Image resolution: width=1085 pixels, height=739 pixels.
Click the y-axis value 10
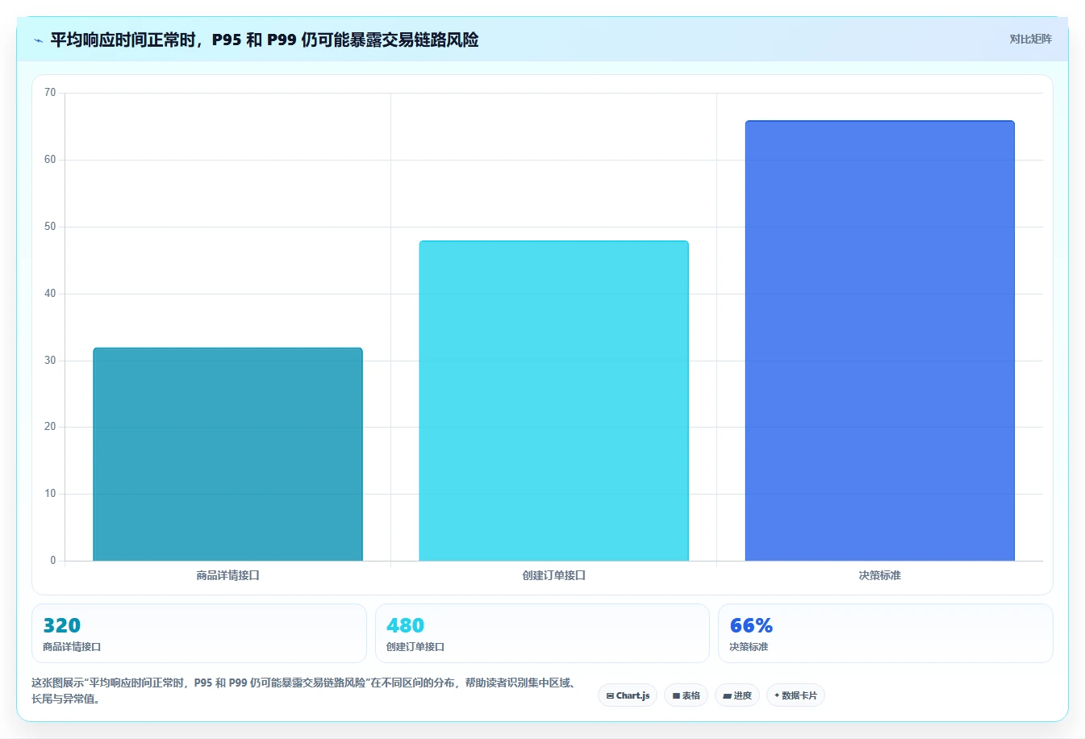[50, 494]
